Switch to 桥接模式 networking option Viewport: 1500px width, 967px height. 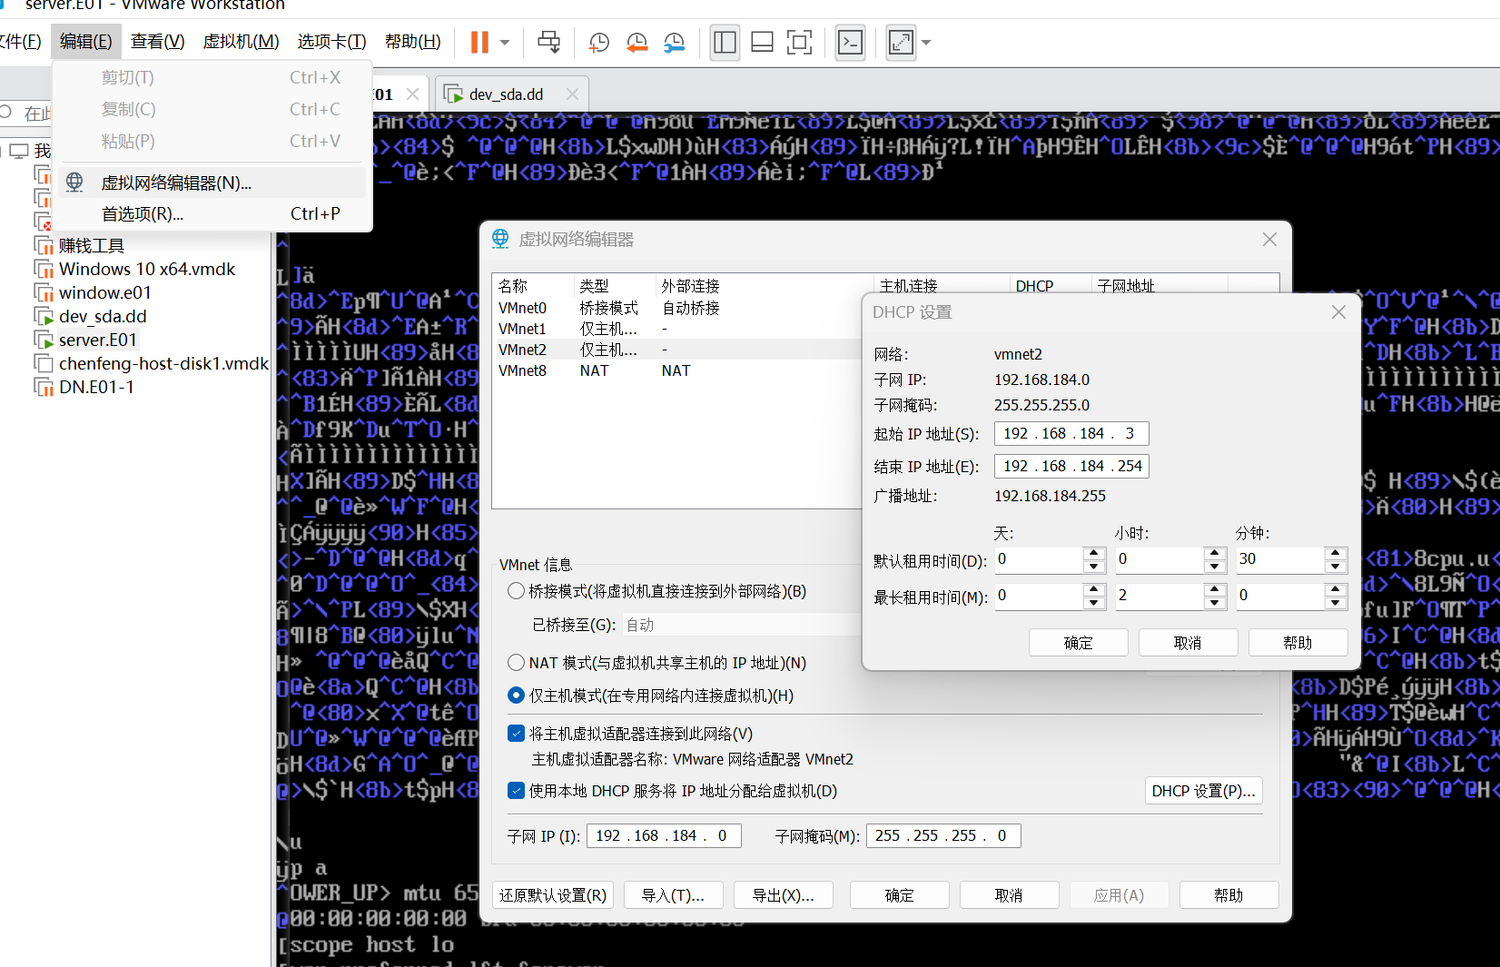coord(516,591)
